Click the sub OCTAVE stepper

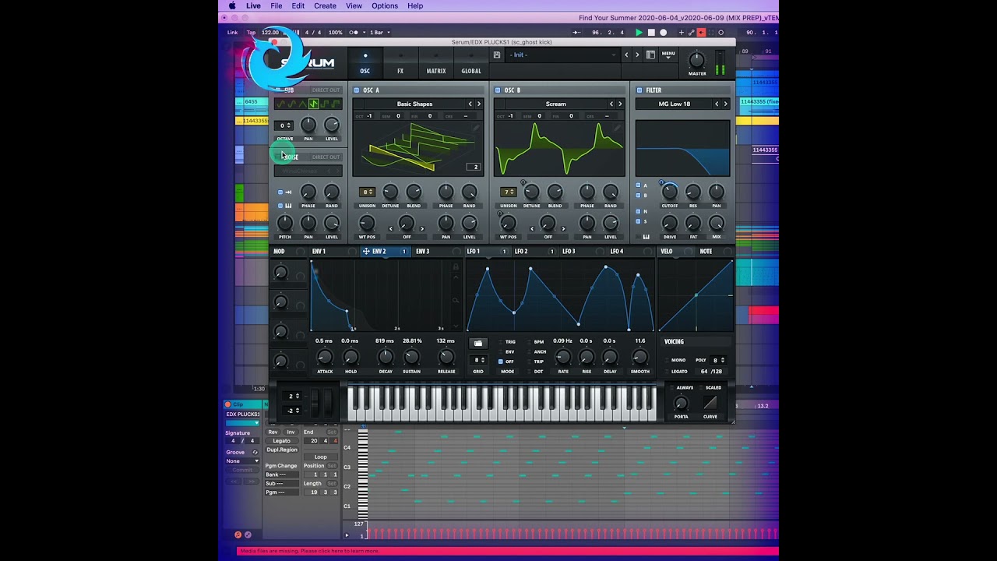coord(284,125)
